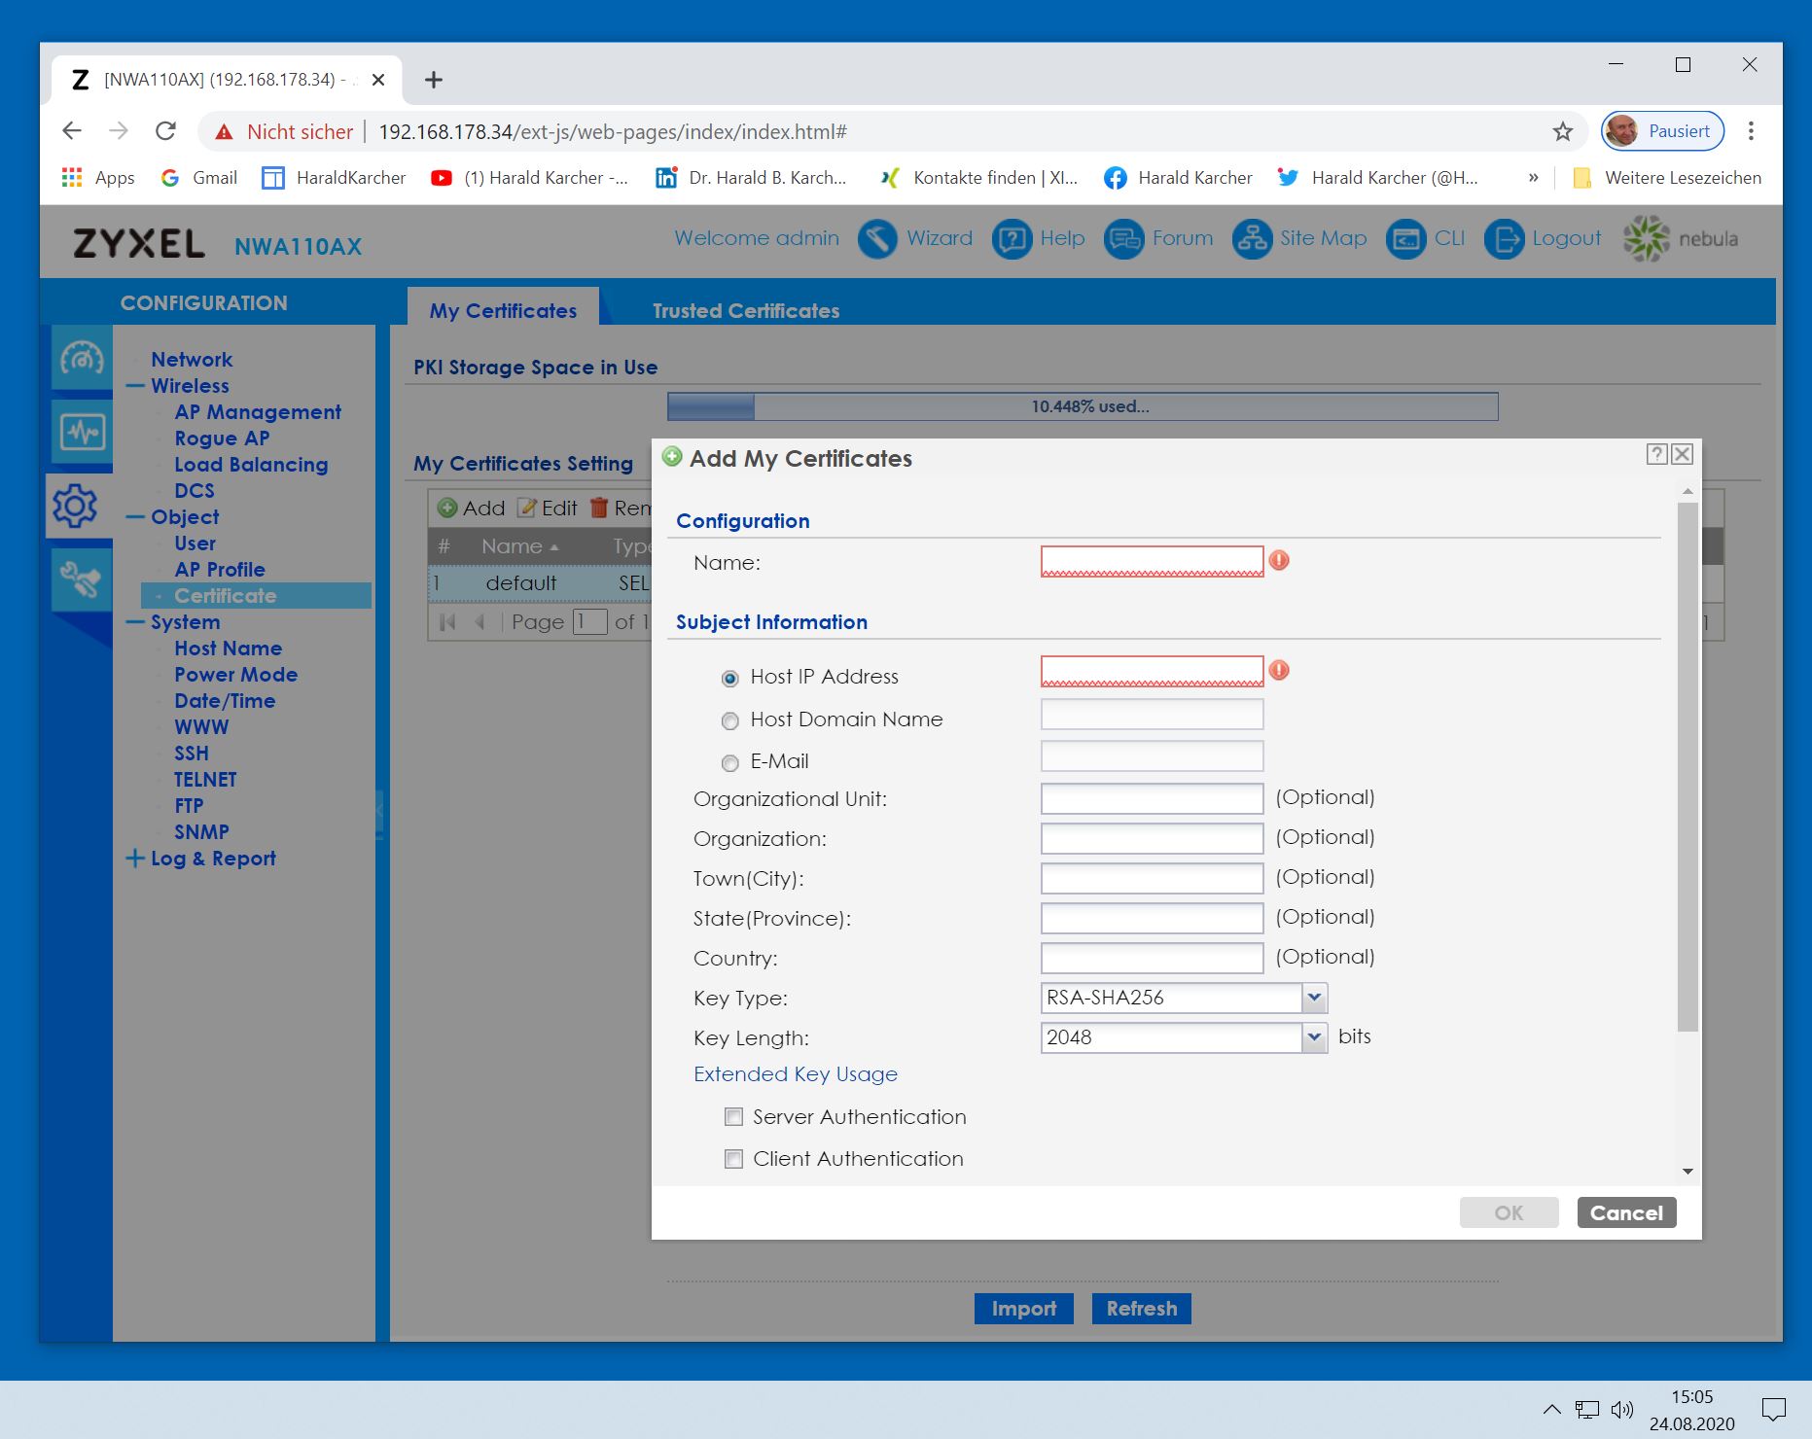Click the Help icon in top bar

[1011, 239]
